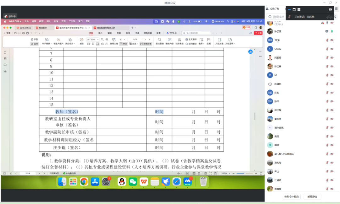
Task: Open WeChat from the Dock
Action: pos(133,181)
